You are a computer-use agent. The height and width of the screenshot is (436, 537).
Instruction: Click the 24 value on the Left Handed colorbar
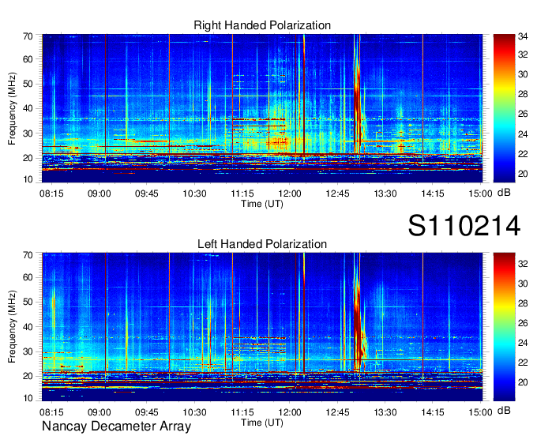pos(523,343)
